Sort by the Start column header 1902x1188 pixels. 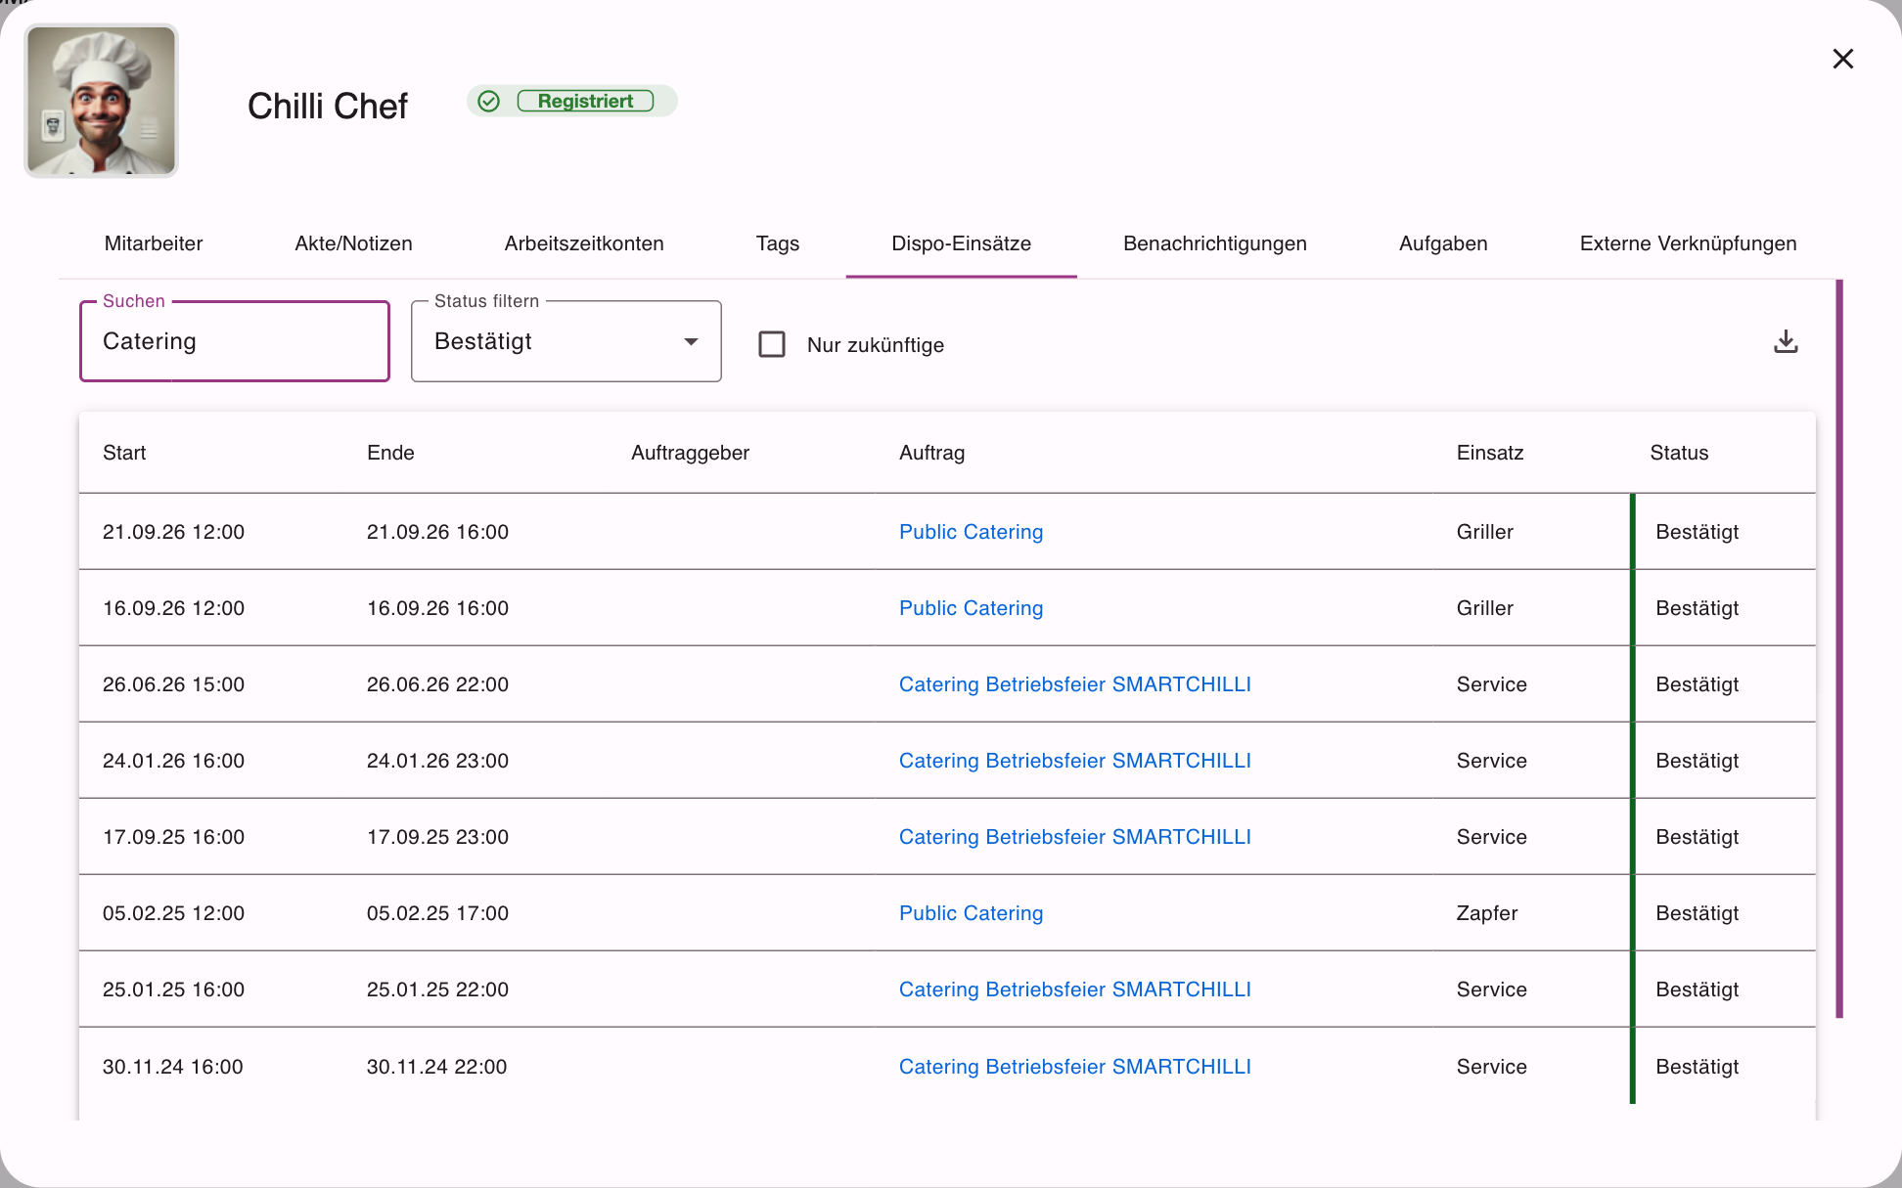[124, 453]
